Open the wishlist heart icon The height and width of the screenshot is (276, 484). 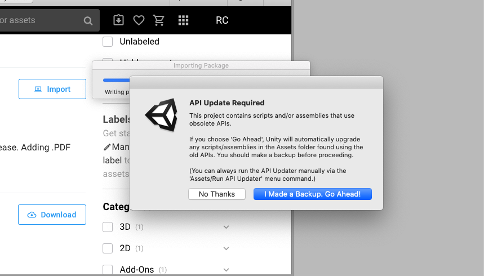click(x=139, y=20)
